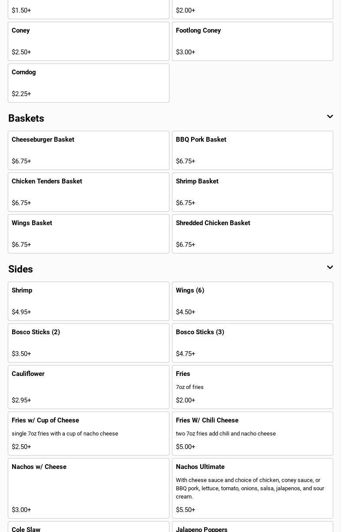Open the Shredded Chicken Basket item
This screenshot has height=532, width=341.
pos(252,234)
